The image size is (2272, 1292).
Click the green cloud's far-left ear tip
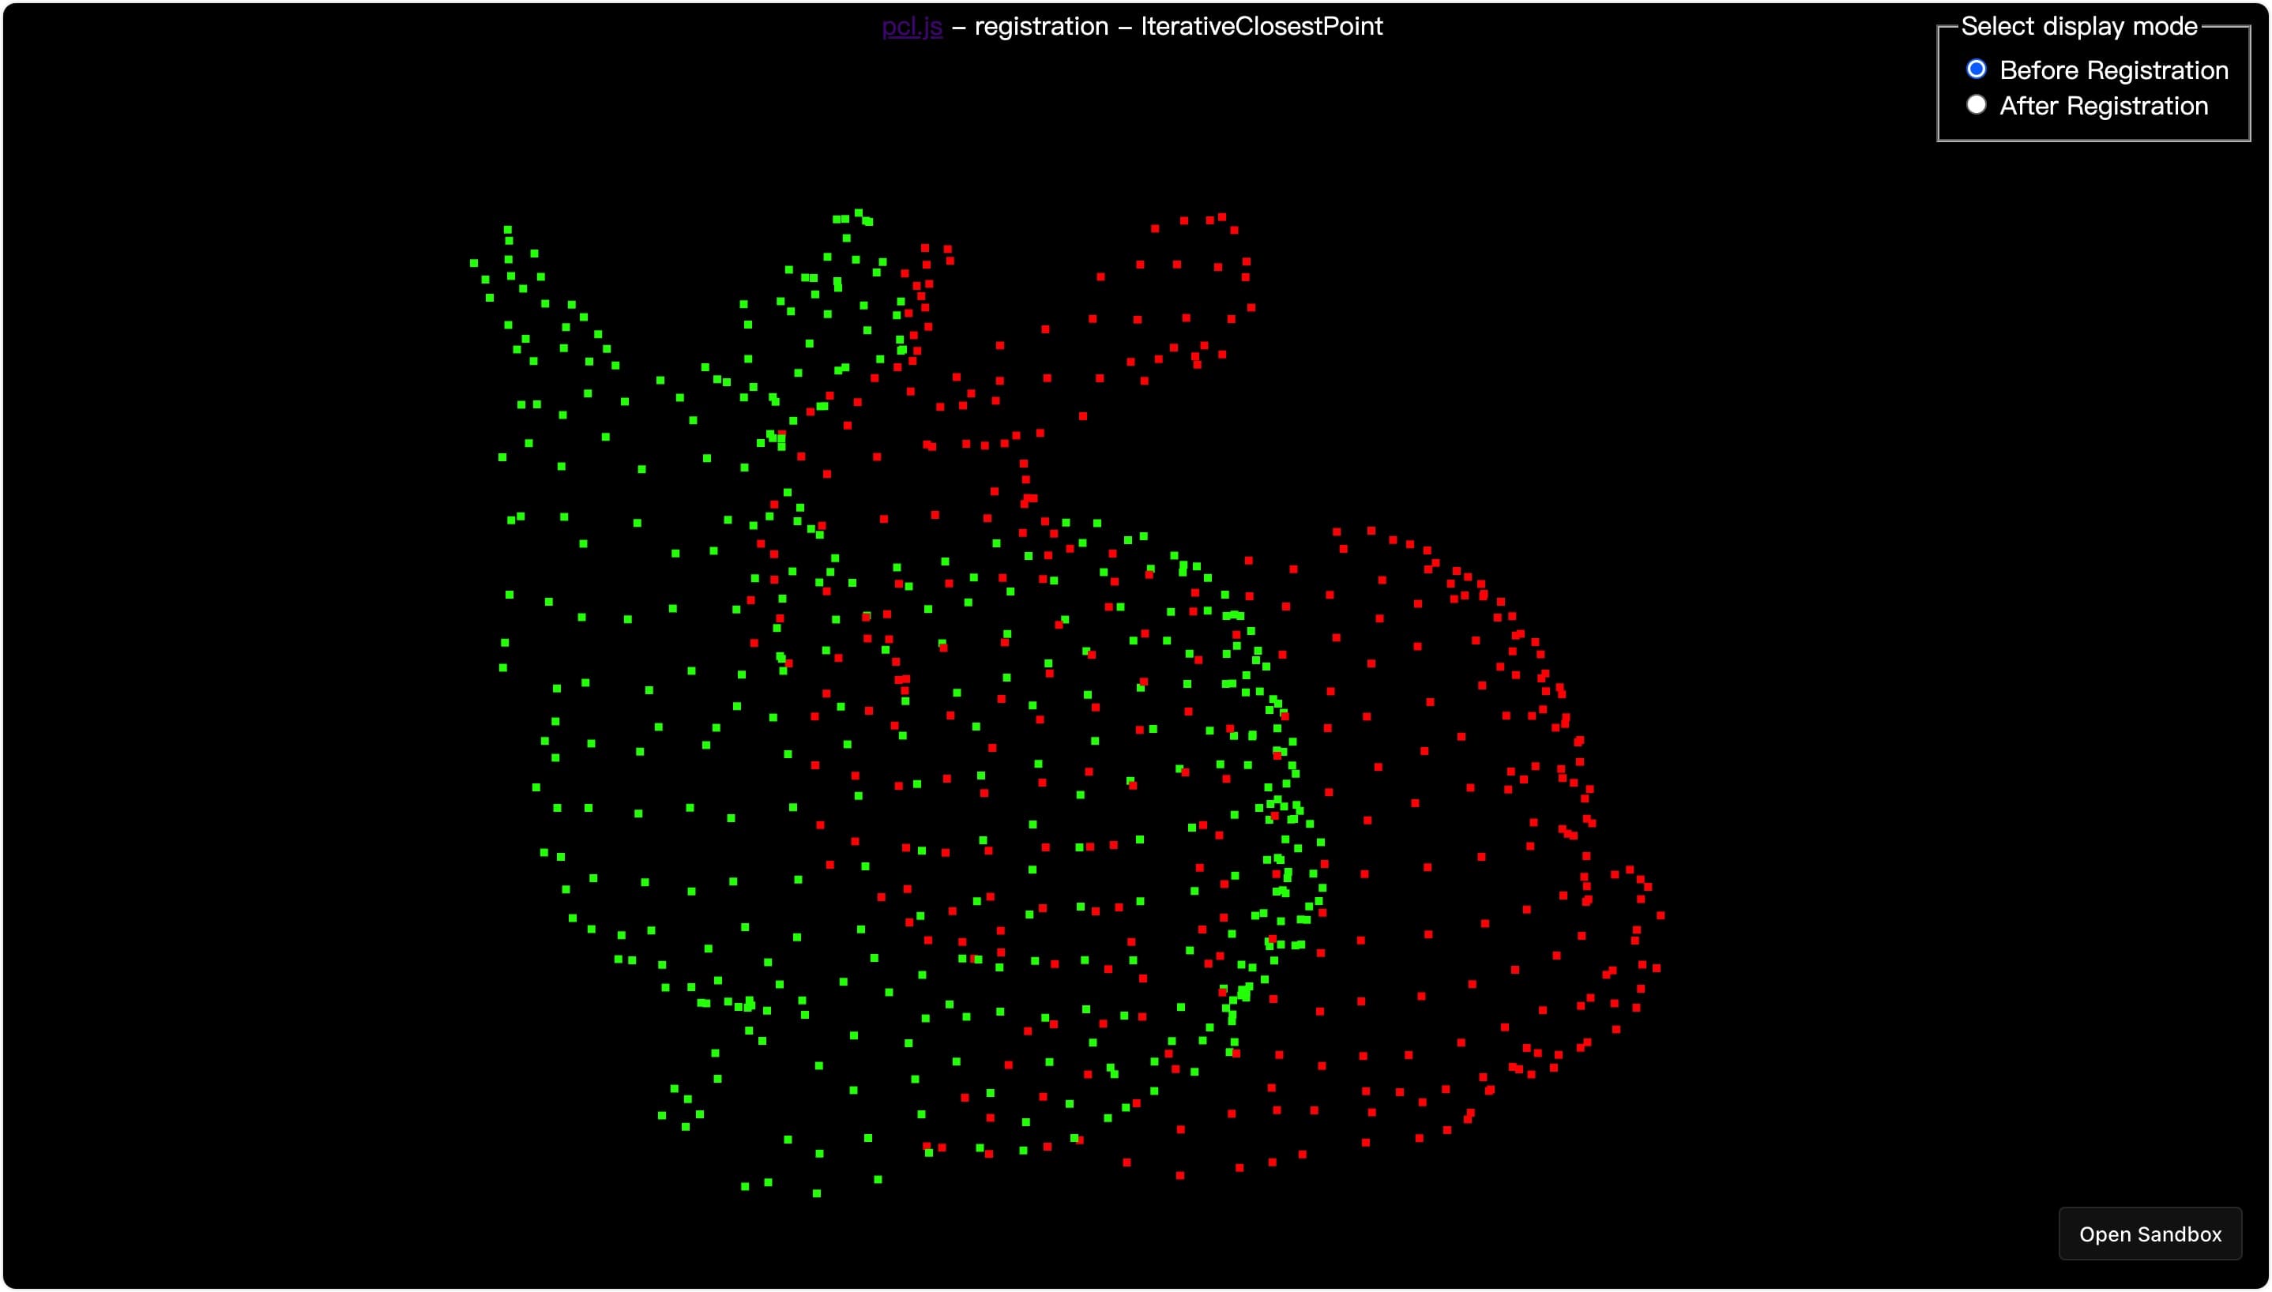coord(508,230)
